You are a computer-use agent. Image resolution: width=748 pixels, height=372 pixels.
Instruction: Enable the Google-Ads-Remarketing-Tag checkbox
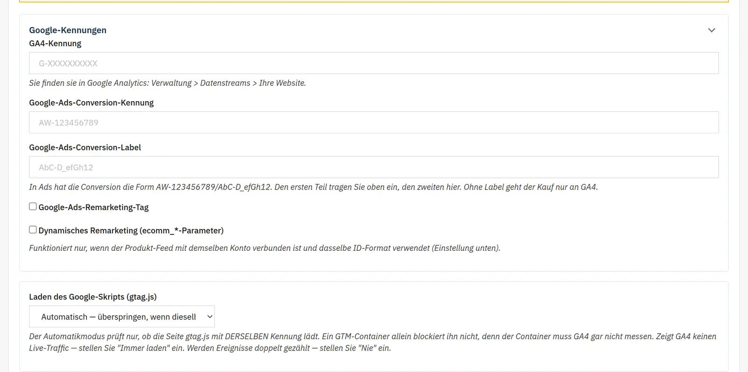(x=33, y=206)
